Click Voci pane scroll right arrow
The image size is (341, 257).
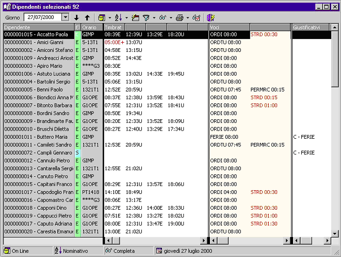pos(287,241)
